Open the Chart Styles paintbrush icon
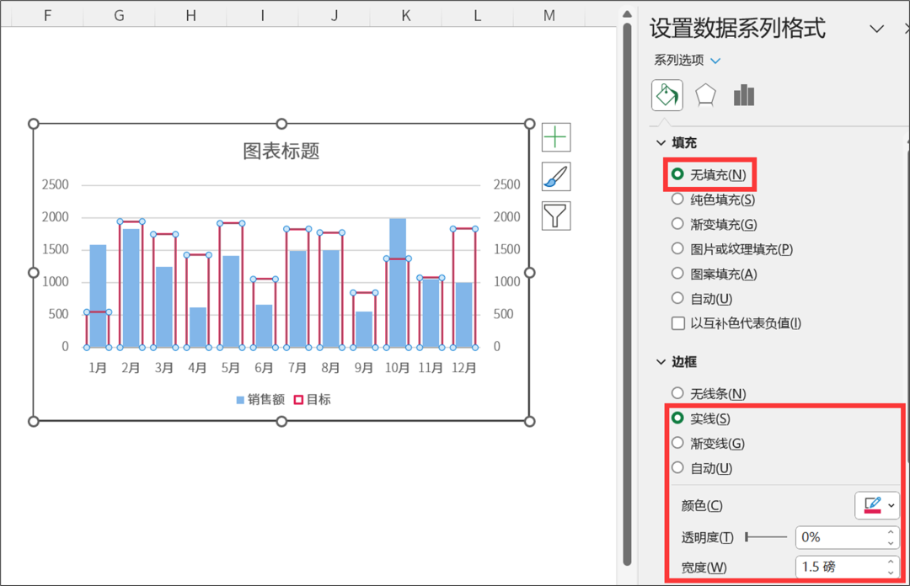The image size is (910, 586). (x=556, y=176)
